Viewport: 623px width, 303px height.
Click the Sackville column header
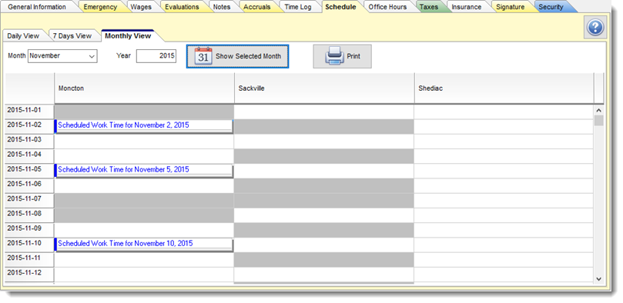[324, 88]
